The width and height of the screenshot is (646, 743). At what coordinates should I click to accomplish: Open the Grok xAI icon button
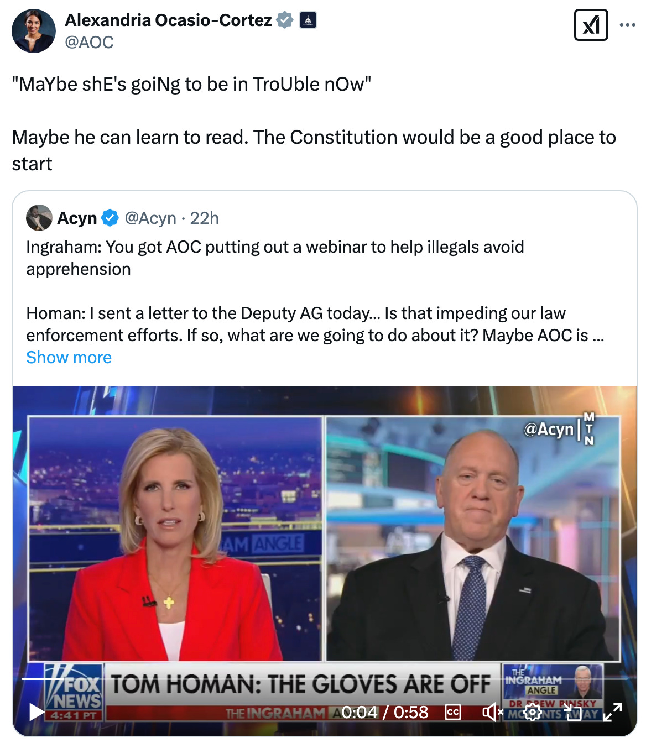pos(591,25)
